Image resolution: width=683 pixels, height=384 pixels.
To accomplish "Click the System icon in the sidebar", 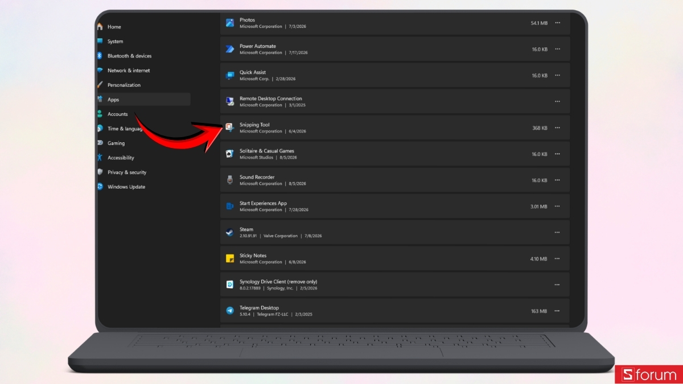I will point(100,41).
